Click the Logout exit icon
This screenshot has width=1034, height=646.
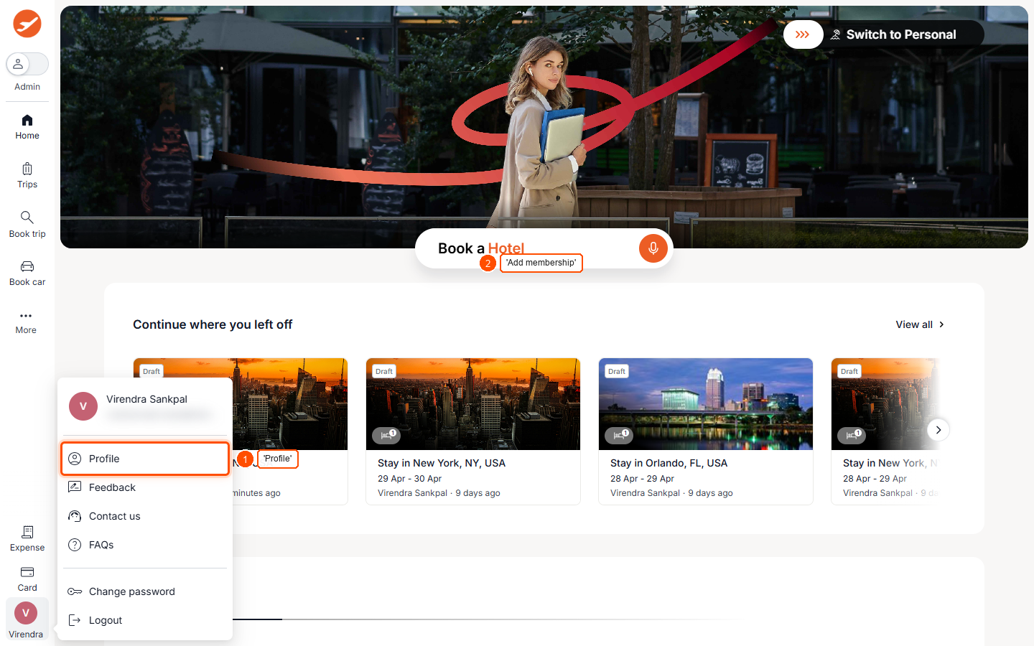75,620
